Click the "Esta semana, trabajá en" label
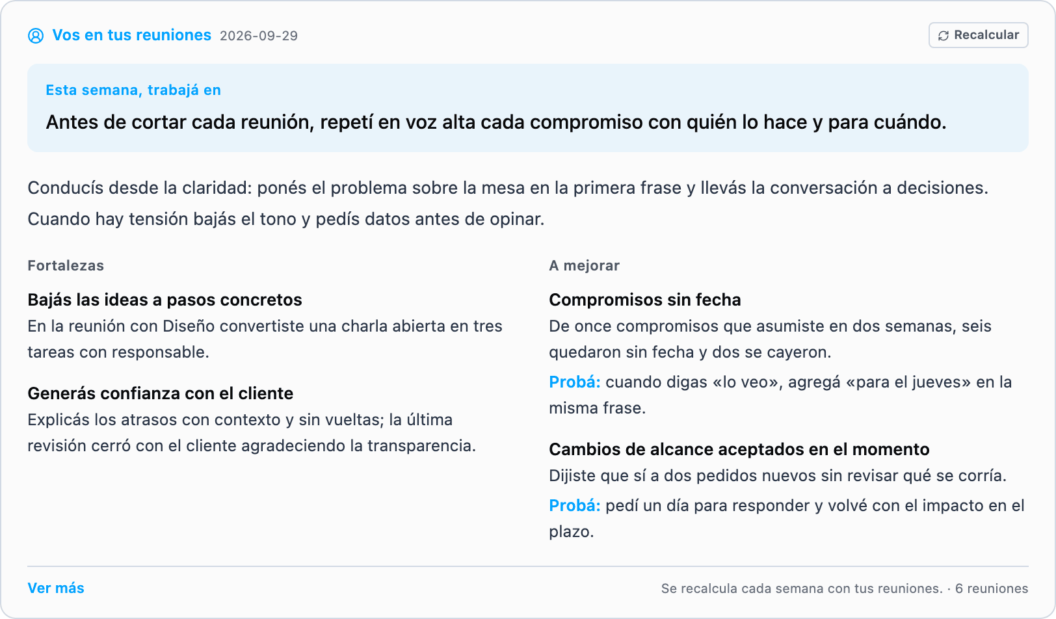Image resolution: width=1056 pixels, height=619 pixels. coord(133,90)
